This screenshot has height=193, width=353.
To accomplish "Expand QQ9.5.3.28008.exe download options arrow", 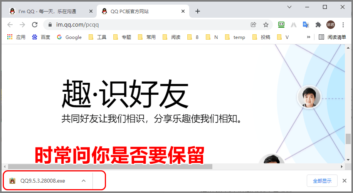I will [x=84, y=181].
